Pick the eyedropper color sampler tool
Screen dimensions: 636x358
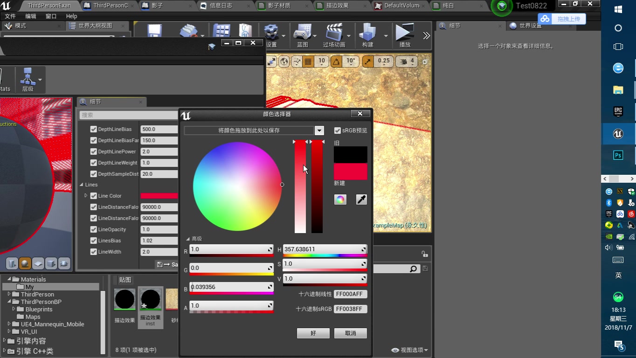[361, 200]
